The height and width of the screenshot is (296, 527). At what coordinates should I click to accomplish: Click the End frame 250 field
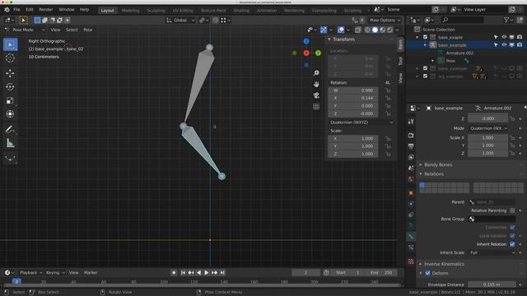tap(381, 272)
